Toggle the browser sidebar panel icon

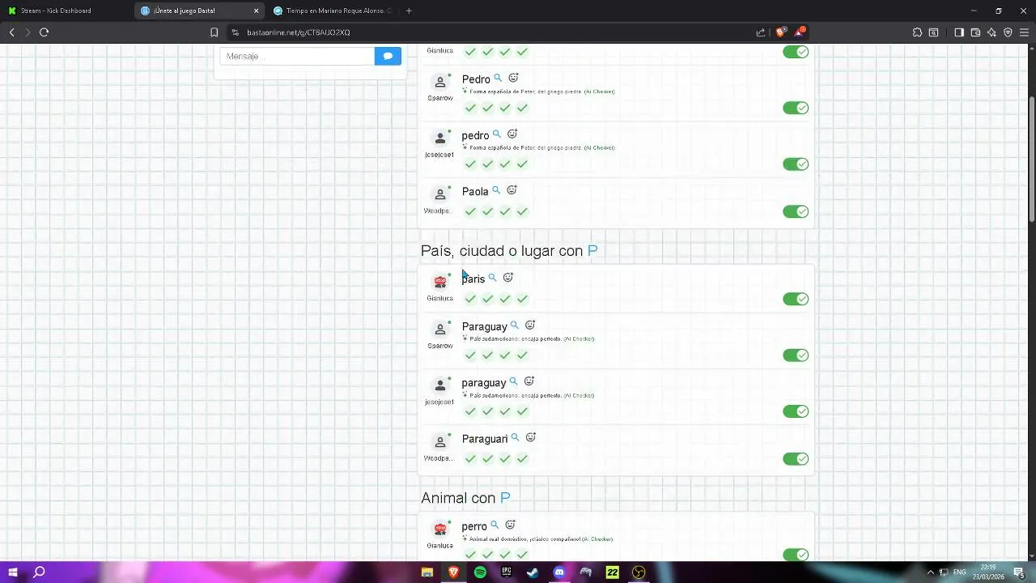pos(959,32)
